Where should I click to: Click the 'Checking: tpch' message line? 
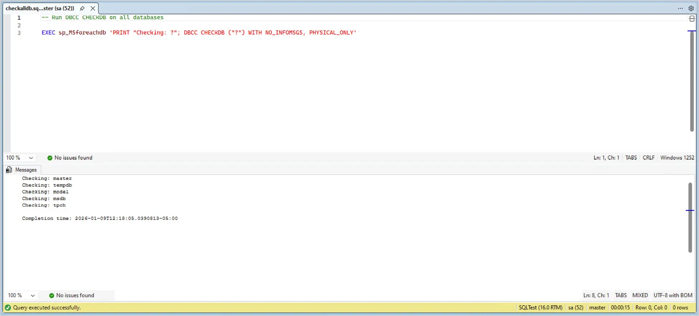click(44, 205)
